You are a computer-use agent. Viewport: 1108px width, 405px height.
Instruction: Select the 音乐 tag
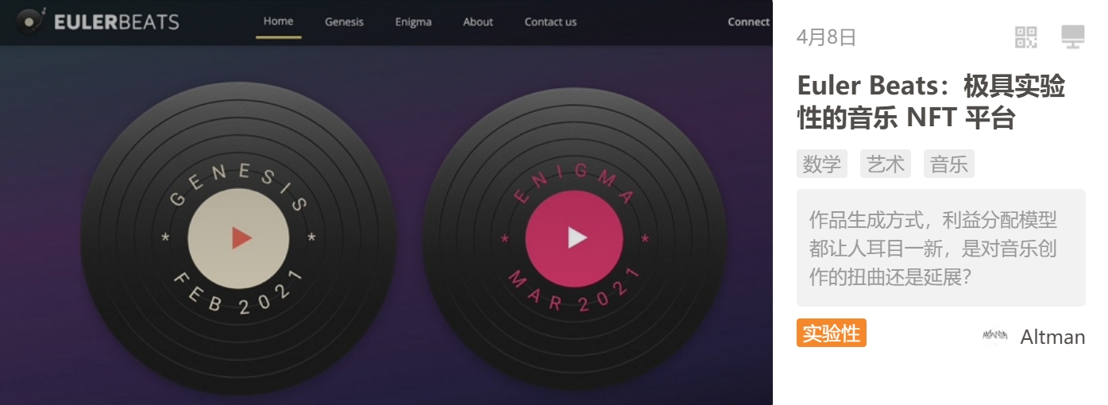pyautogui.click(x=949, y=164)
